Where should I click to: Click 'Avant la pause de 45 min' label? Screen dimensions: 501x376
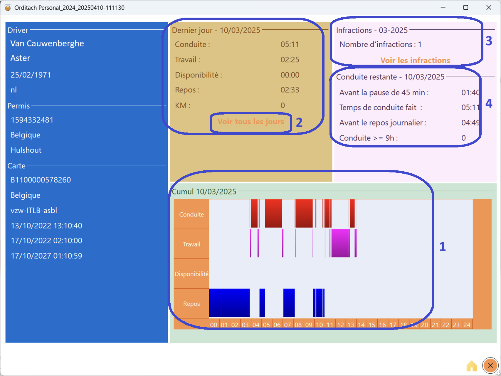384,93
